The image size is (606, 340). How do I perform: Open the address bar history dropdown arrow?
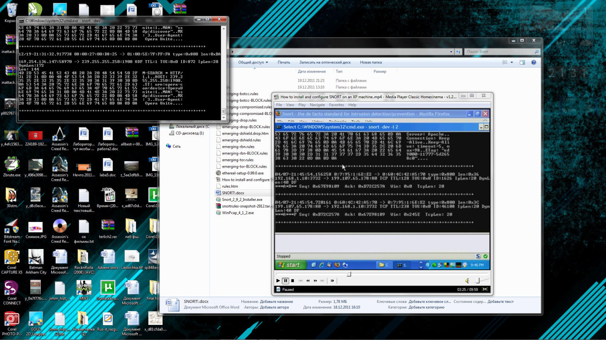click(451, 51)
